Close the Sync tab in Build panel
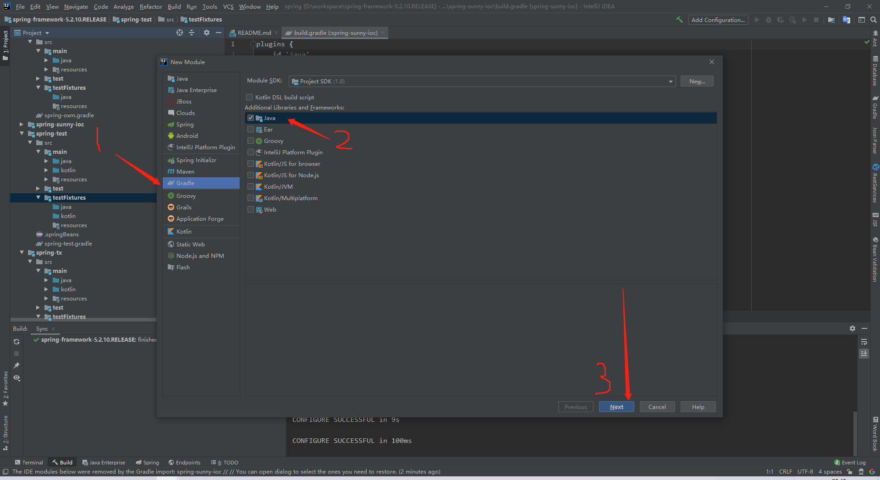The width and height of the screenshot is (880, 480). click(x=53, y=329)
